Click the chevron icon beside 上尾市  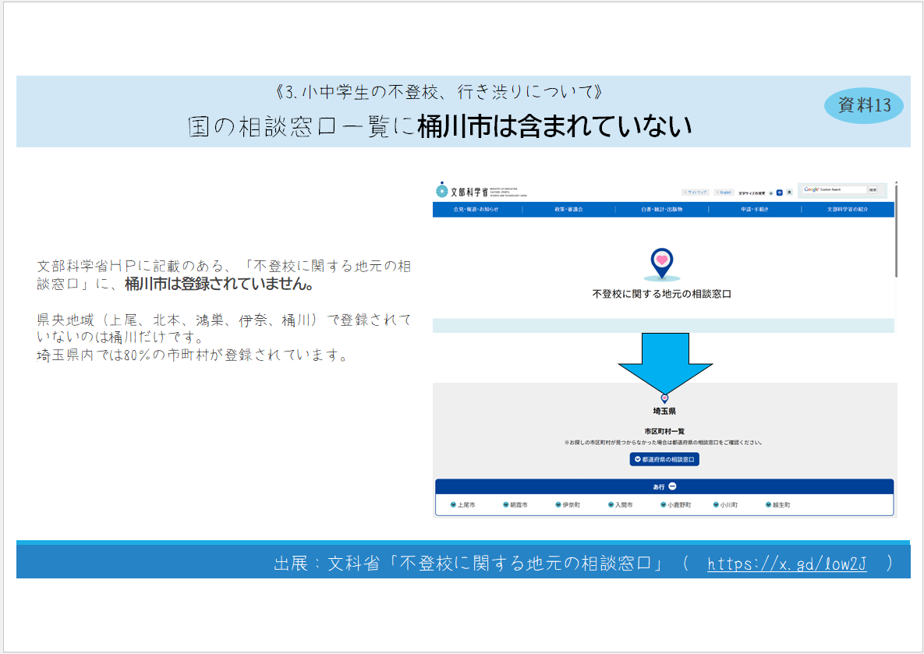click(x=453, y=505)
